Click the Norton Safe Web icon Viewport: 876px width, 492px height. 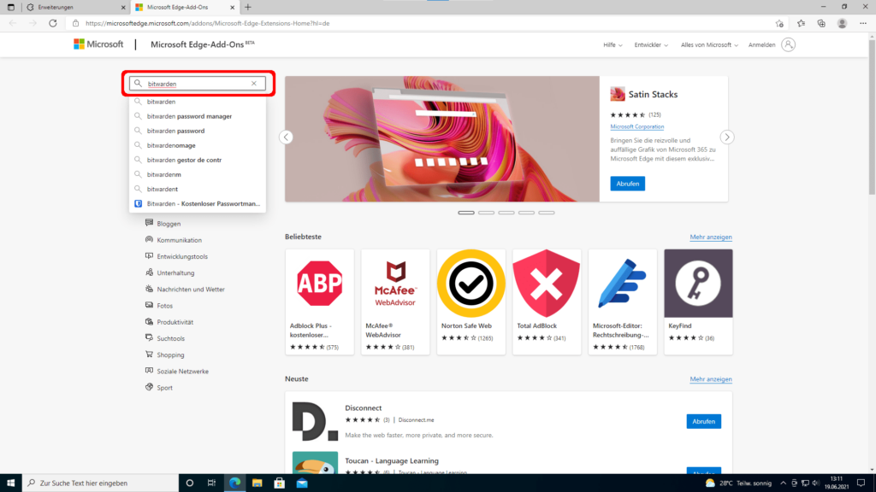[x=471, y=284]
